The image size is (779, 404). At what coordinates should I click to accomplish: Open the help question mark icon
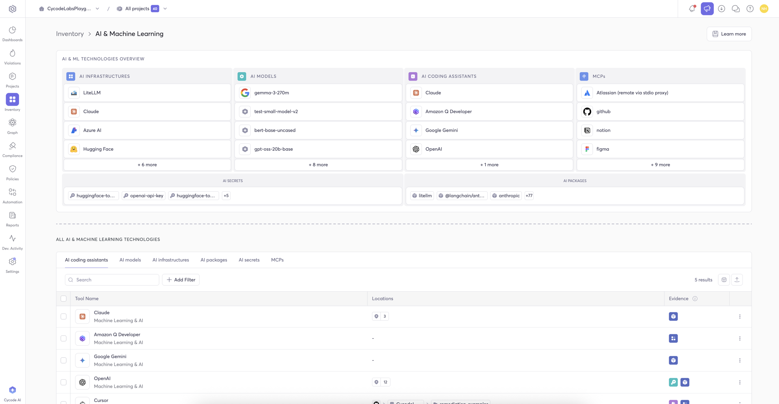[750, 9]
